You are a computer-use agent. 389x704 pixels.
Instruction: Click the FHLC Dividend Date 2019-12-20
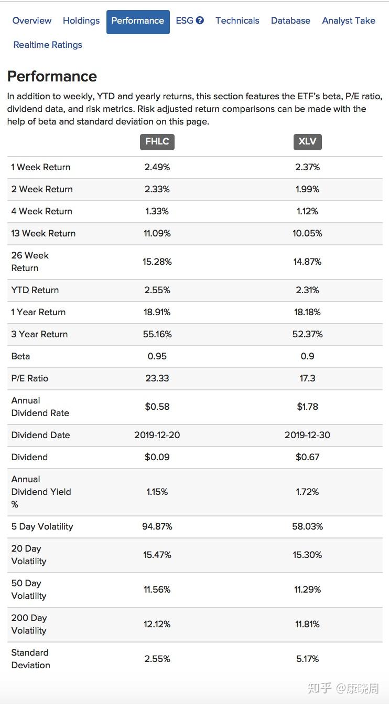157,435
